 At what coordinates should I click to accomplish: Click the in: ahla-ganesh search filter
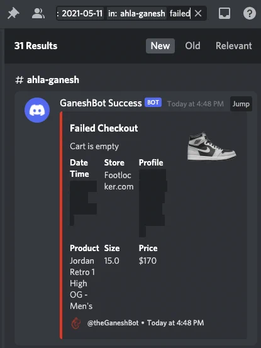(x=136, y=14)
